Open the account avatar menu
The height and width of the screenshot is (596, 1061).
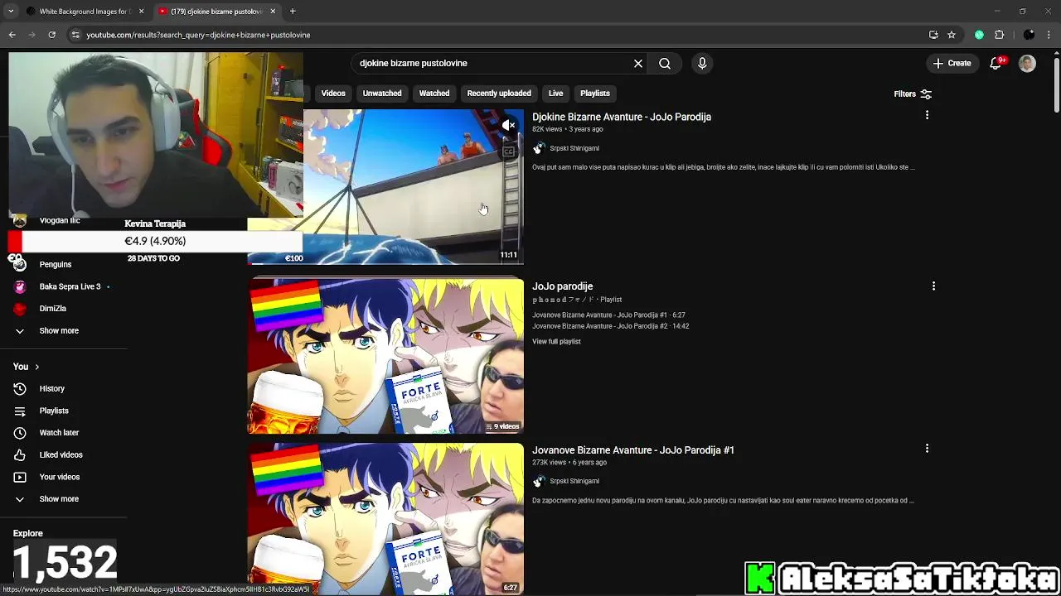point(1027,63)
